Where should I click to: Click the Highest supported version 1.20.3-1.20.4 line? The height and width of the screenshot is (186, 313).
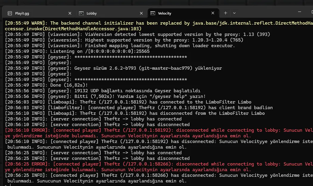[124, 40]
